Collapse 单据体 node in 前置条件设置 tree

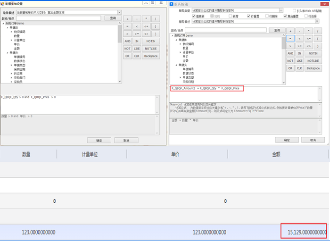click(8, 27)
